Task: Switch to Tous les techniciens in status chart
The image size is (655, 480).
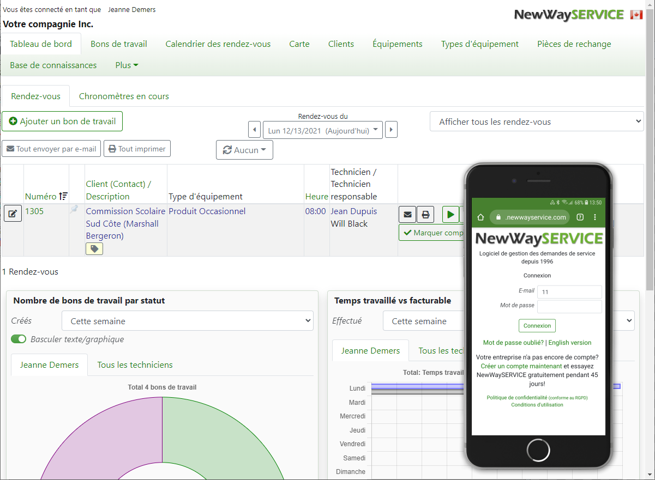Action: [135, 364]
